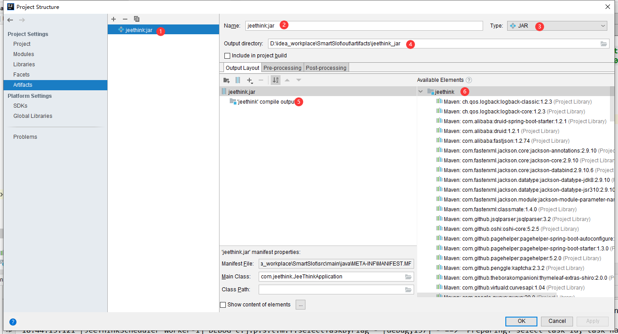Switch to the Output Layout tab
The image size is (618, 334).
click(x=242, y=68)
